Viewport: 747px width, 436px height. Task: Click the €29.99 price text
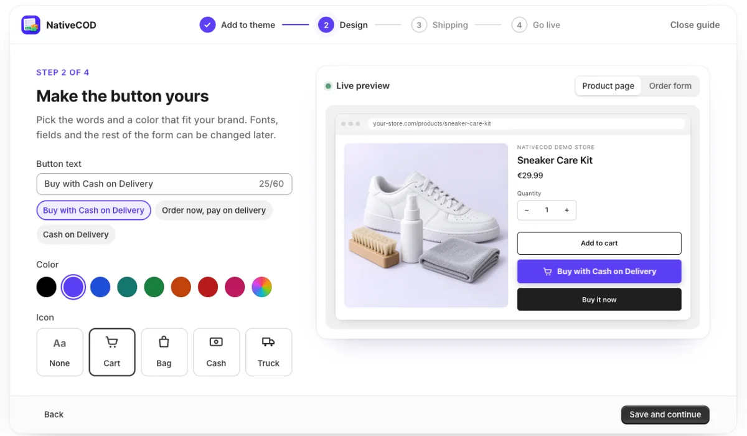(530, 176)
